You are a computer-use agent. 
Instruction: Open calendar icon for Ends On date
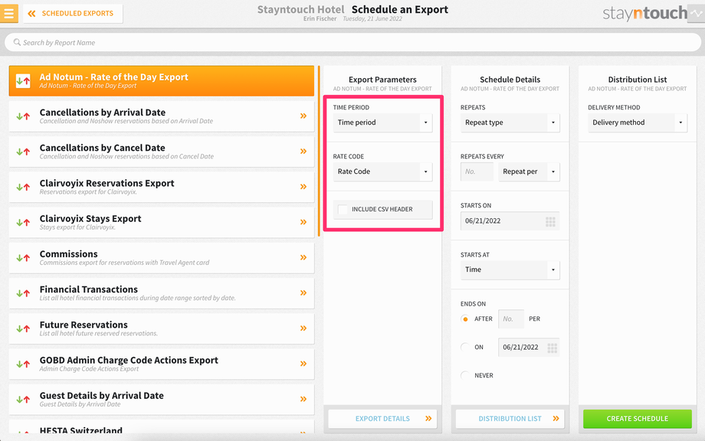pos(553,348)
